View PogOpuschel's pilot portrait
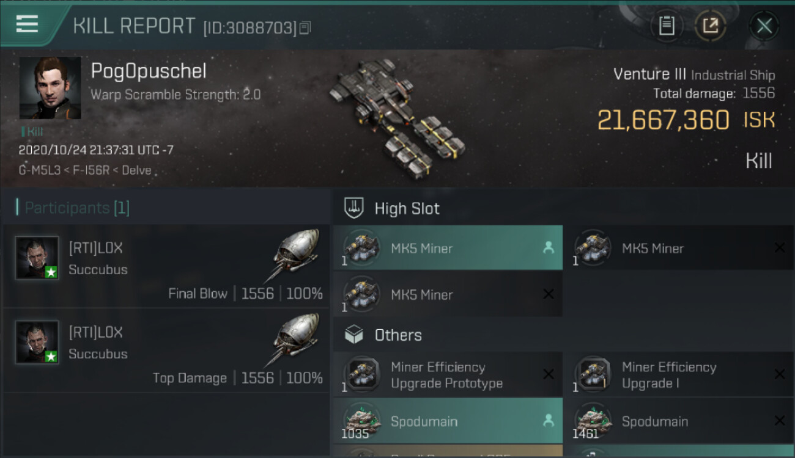 (50, 88)
